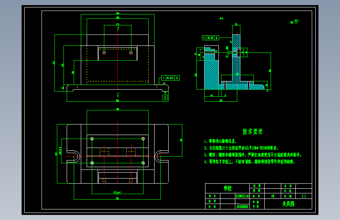This screenshot has width=340, height=220.
Task: Select requirement line 4 about machined surfaces
Action: (x=249, y=162)
